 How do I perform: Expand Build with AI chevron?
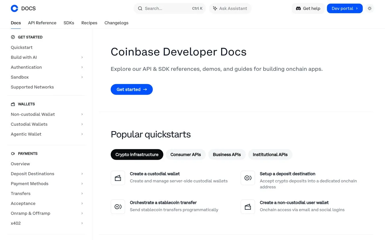coord(82,57)
